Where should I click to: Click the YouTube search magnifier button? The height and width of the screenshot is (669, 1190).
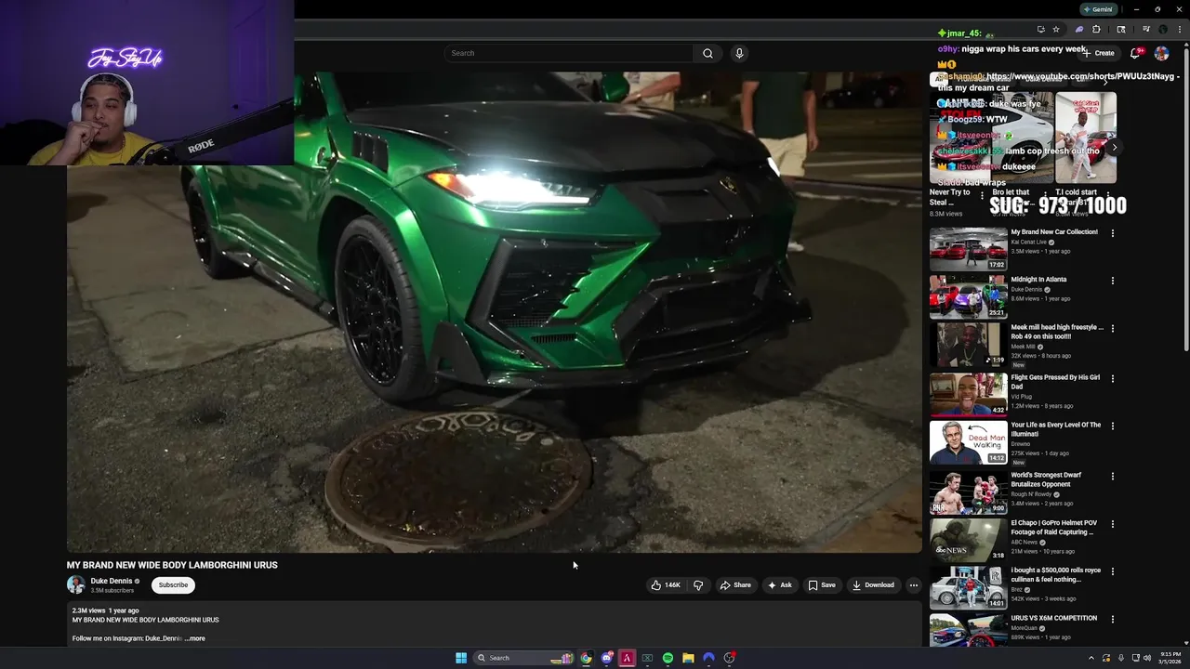click(x=707, y=53)
